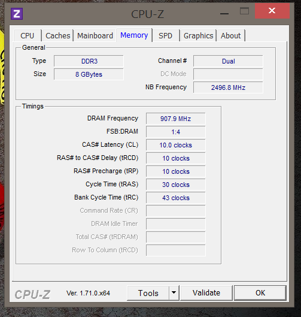Click the Timings group label

click(x=33, y=106)
